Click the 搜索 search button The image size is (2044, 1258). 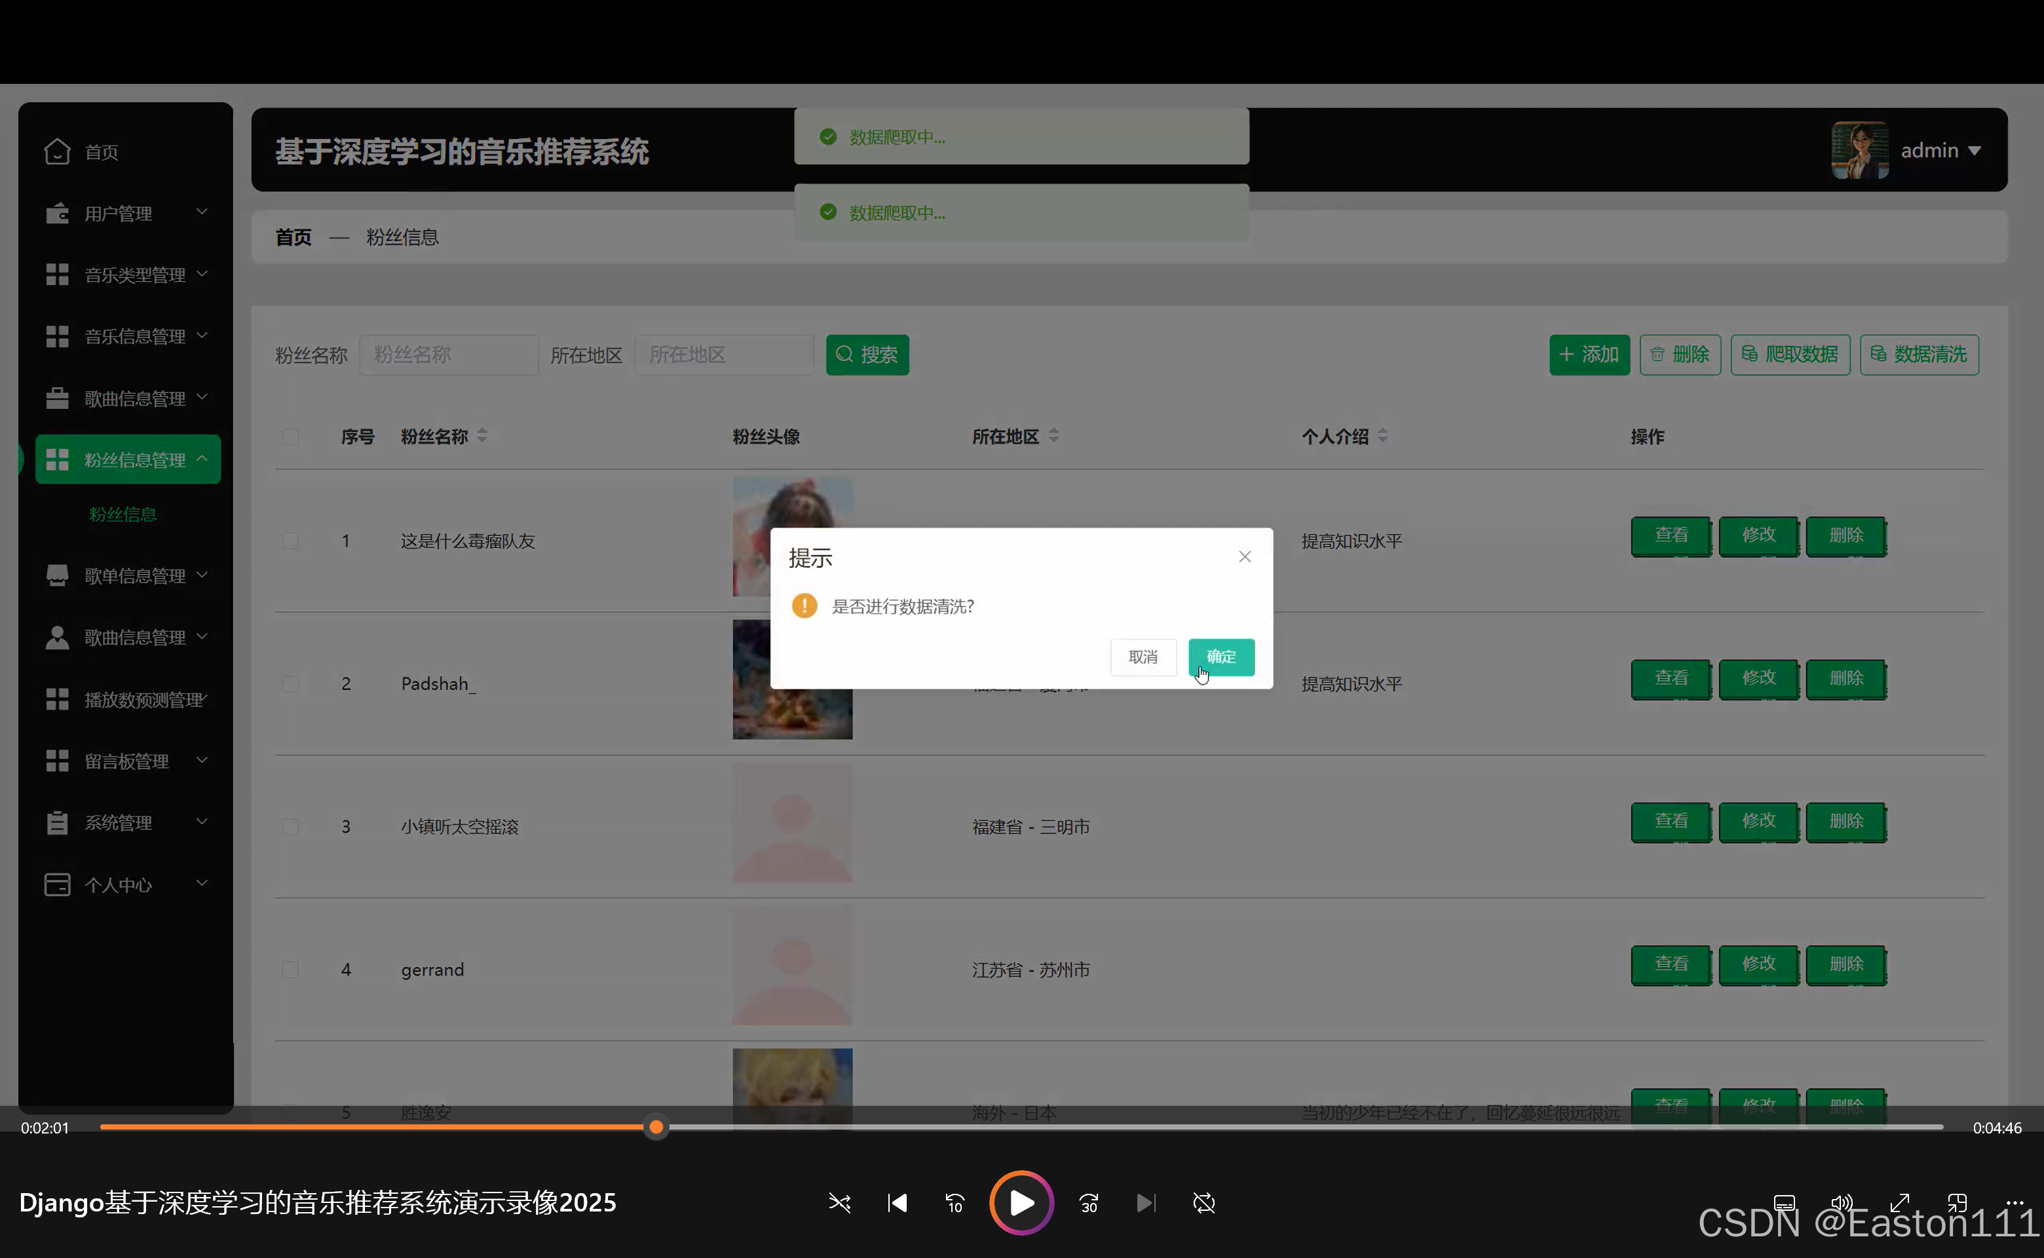[867, 354]
